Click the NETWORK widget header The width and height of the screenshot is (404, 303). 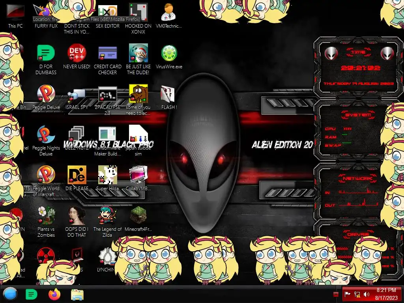[357, 178]
